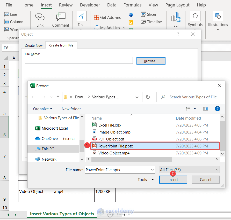Open Various Types of File folder
Viewport: 231px width, 220px height.
tap(59, 118)
